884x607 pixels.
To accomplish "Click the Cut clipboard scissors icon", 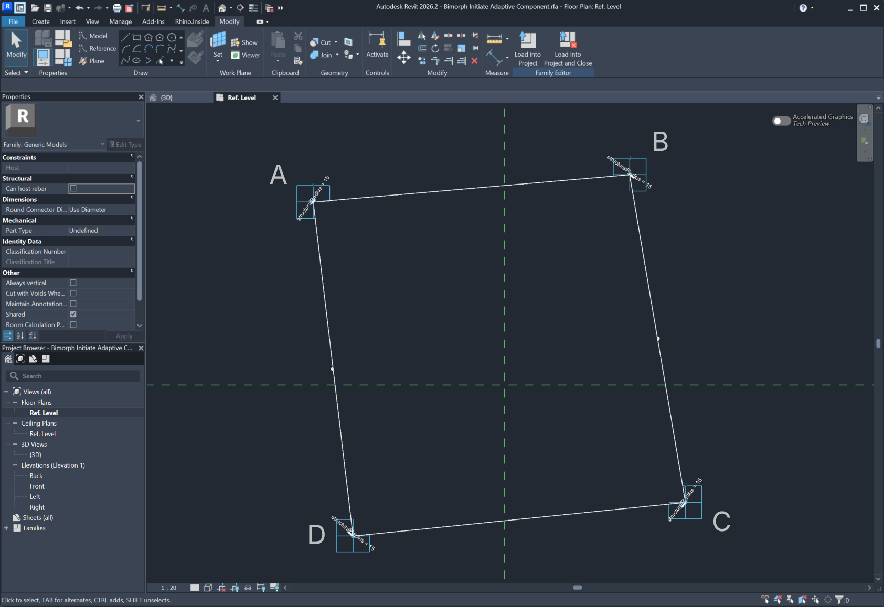I will click(298, 36).
